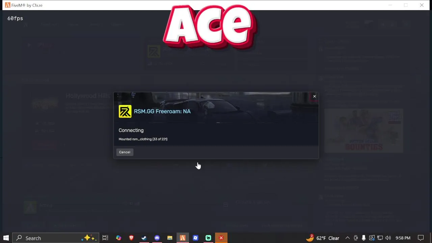The height and width of the screenshot is (243, 432).
Task: Cancel the server connection
Action: click(125, 152)
